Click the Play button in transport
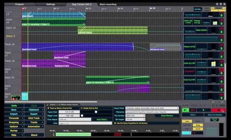 pos(204,110)
